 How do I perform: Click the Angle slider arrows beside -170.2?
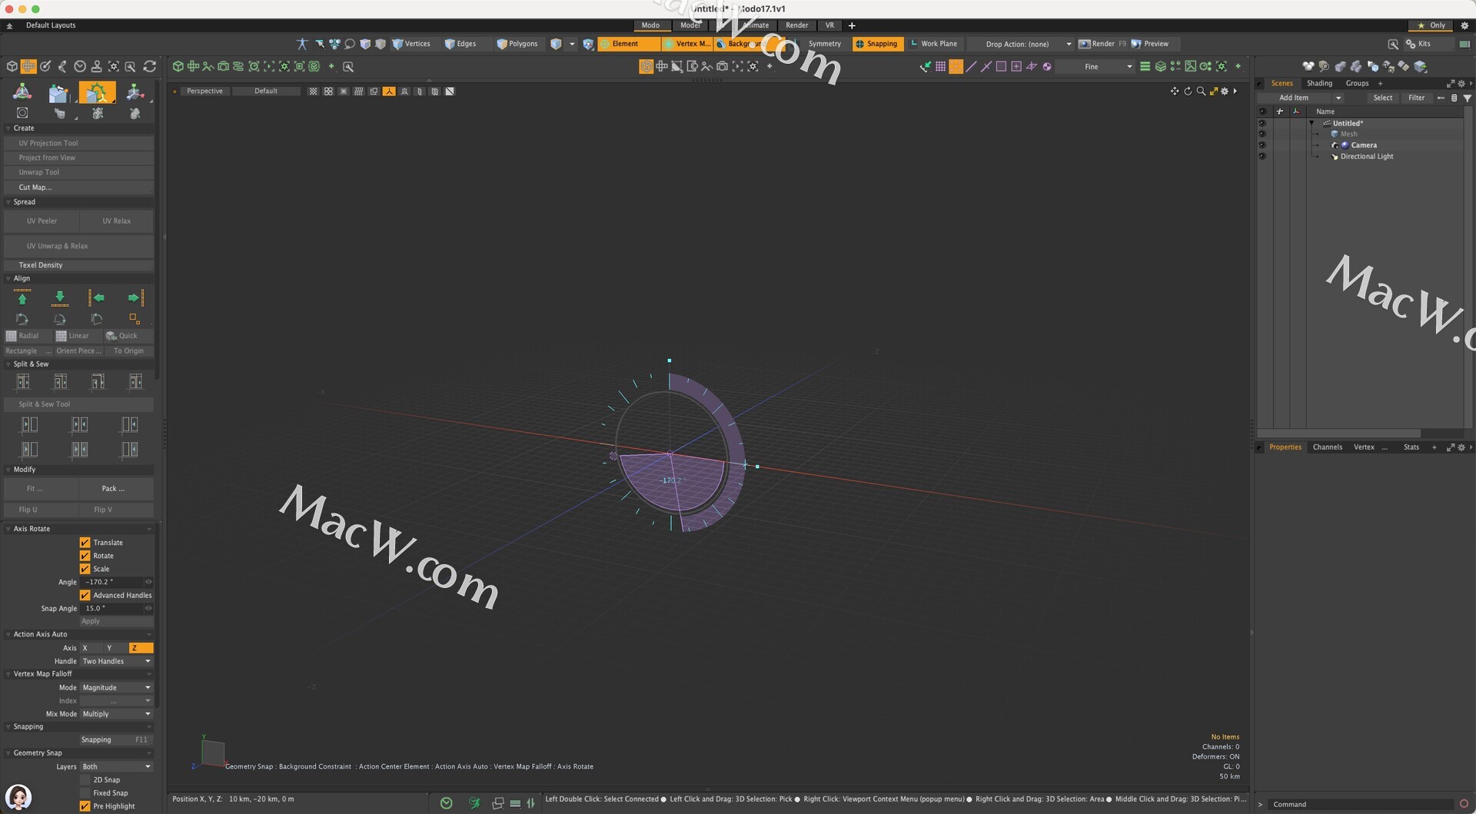pos(148,583)
